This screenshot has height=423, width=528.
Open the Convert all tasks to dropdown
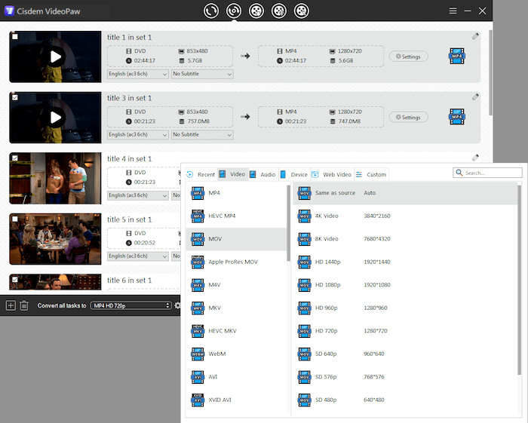pos(130,305)
